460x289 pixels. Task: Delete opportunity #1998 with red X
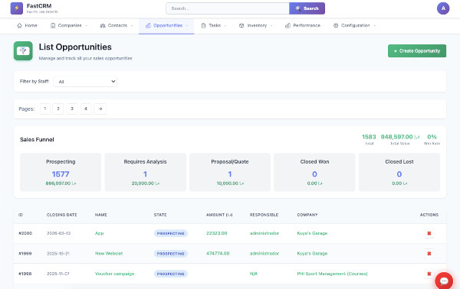click(429, 274)
